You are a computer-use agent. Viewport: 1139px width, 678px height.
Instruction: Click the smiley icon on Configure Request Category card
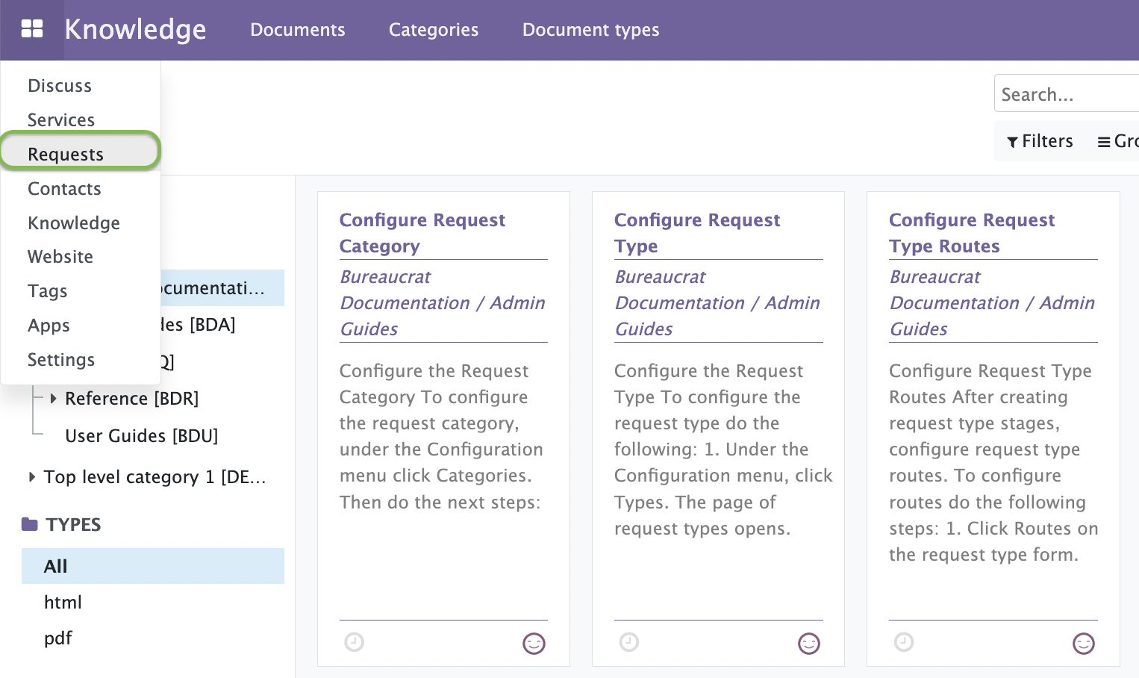534,643
